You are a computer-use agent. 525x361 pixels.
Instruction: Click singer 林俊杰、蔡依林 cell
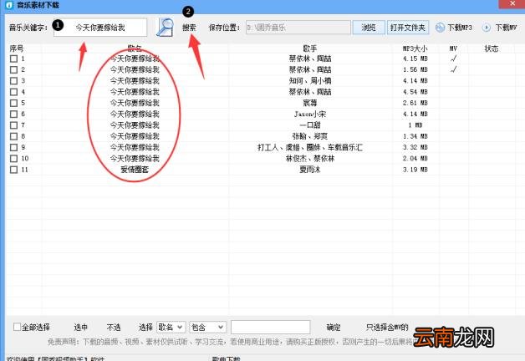pyautogui.click(x=310, y=158)
